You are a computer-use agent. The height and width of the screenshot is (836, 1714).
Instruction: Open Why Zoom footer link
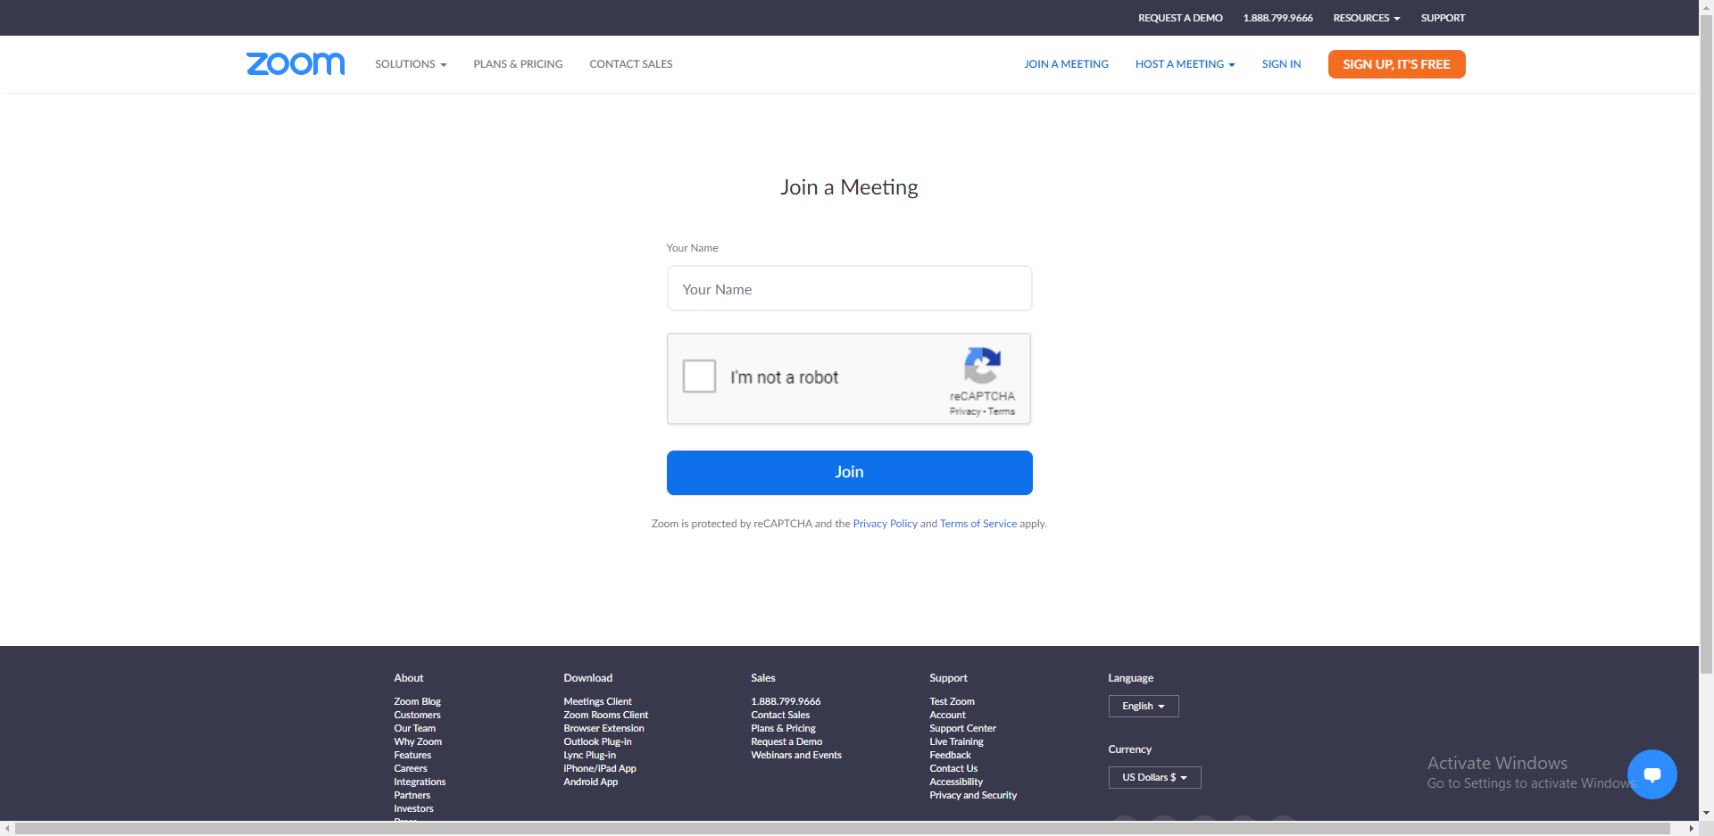pos(419,741)
